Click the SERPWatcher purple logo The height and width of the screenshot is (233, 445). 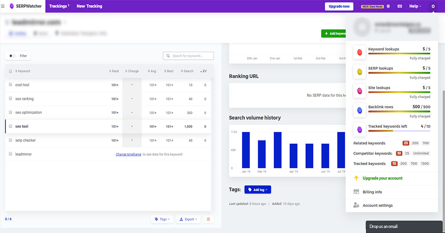(12, 6)
